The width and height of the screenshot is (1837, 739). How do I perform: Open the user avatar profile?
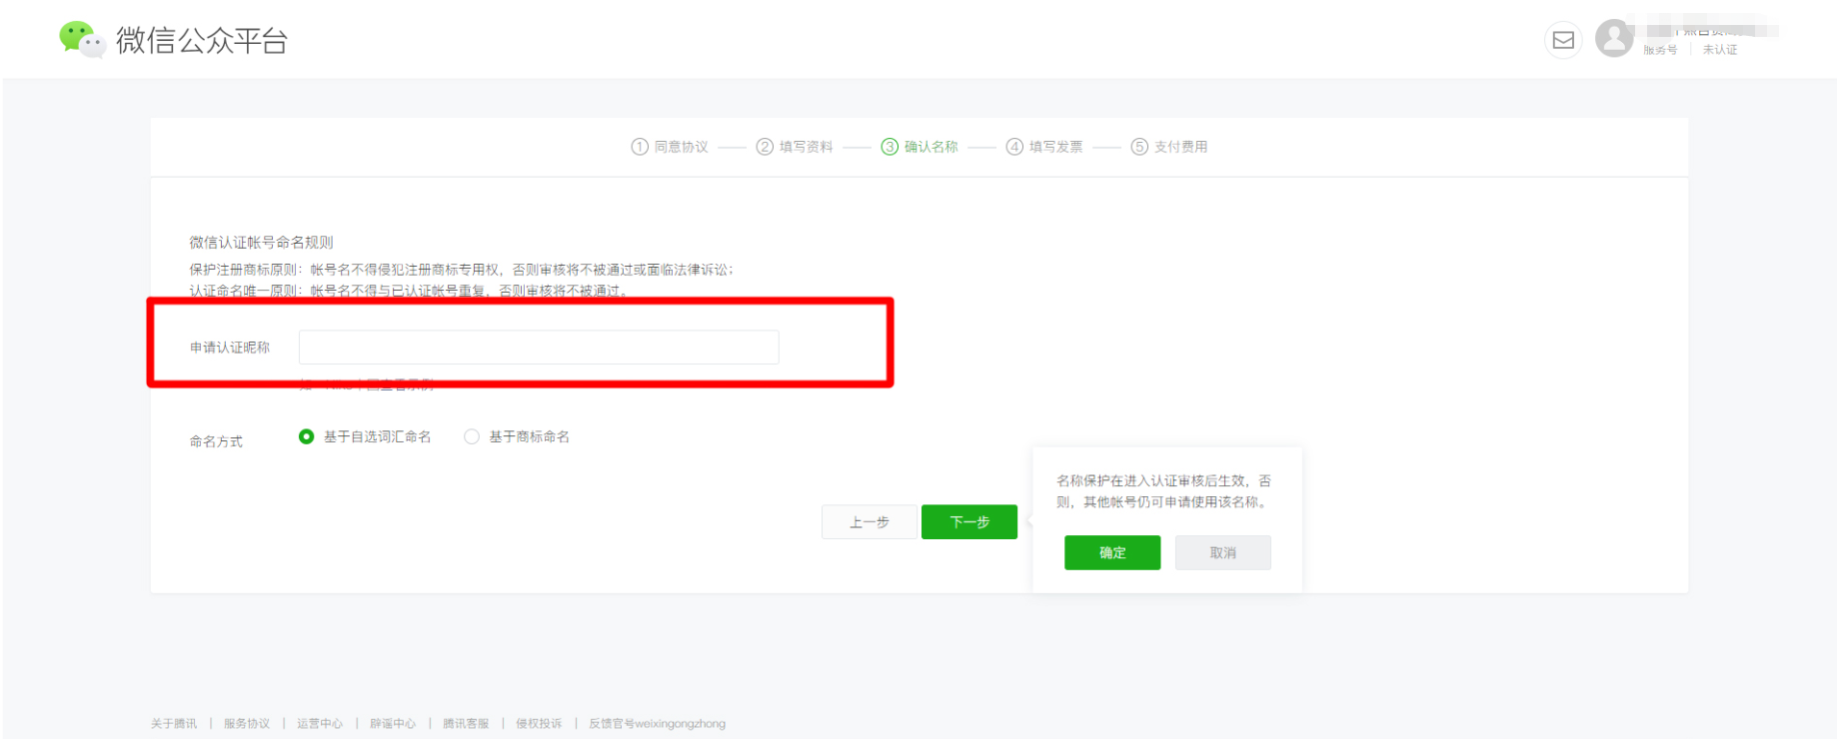1614,39
